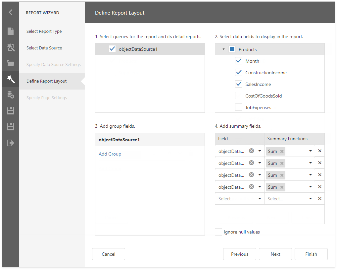The width and height of the screenshot is (337, 270).
Task: Click the Exit door icon
Action: [x=11, y=143]
